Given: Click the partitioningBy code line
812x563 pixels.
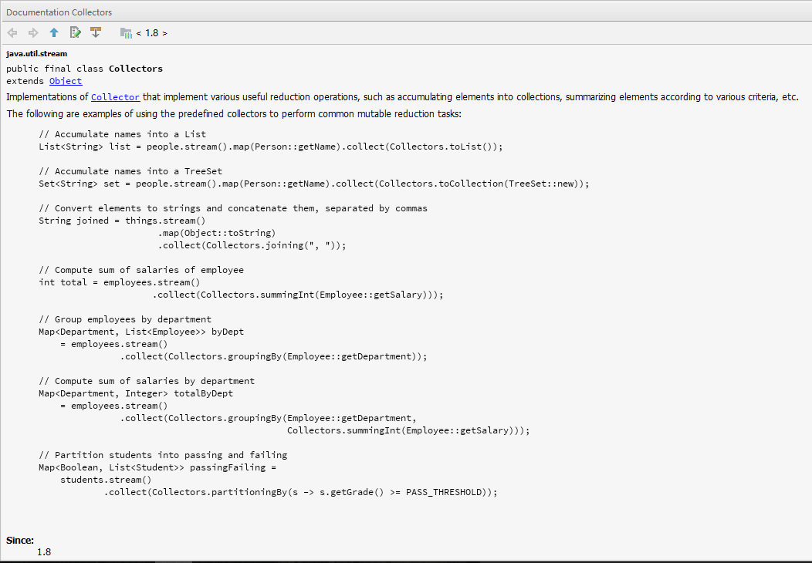Looking at the screenshot, I should coord(301,492).
